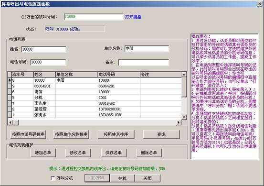Click the 2001 extension number cell

[119, 98]
